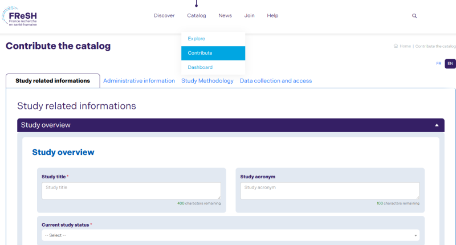The width and height of the screenshot is (456, 245).
Task: Click the Home icon in breadcrumb
Action: point(396,46)
